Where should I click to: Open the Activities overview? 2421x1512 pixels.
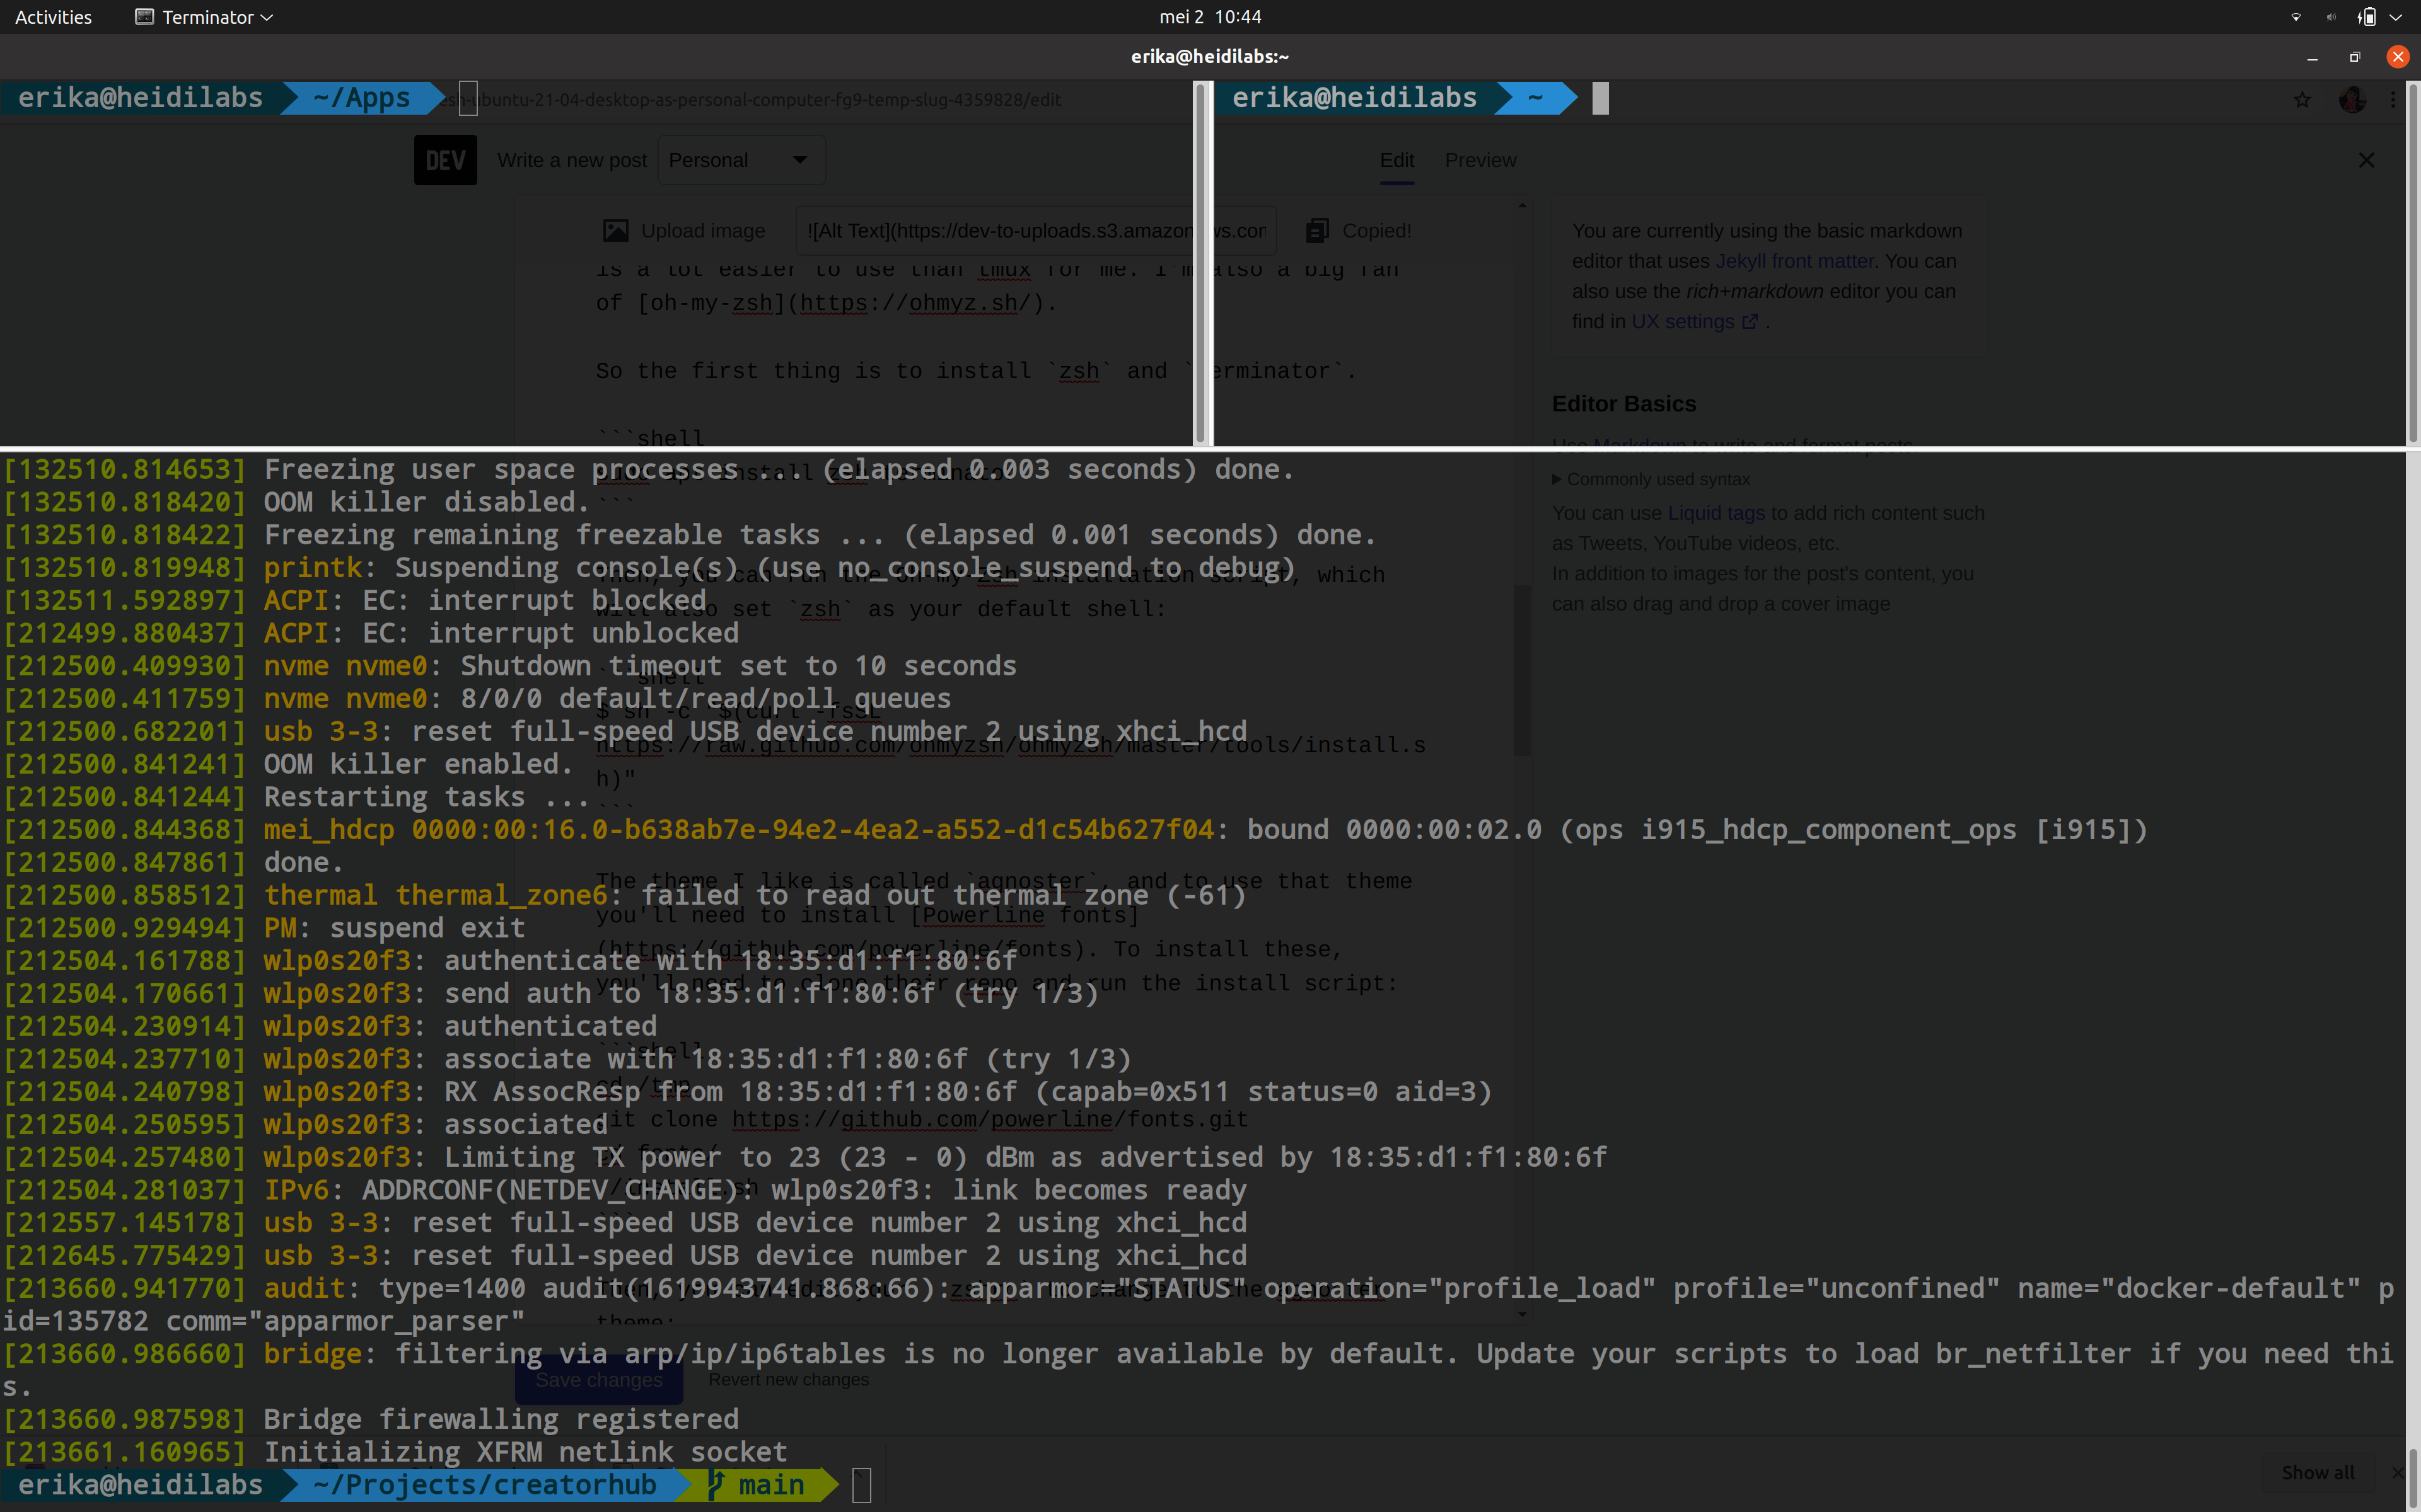53,17
